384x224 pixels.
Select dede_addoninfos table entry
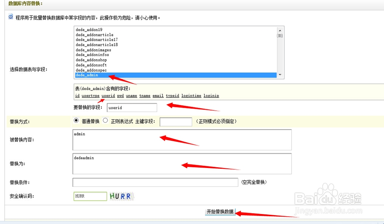175,55
